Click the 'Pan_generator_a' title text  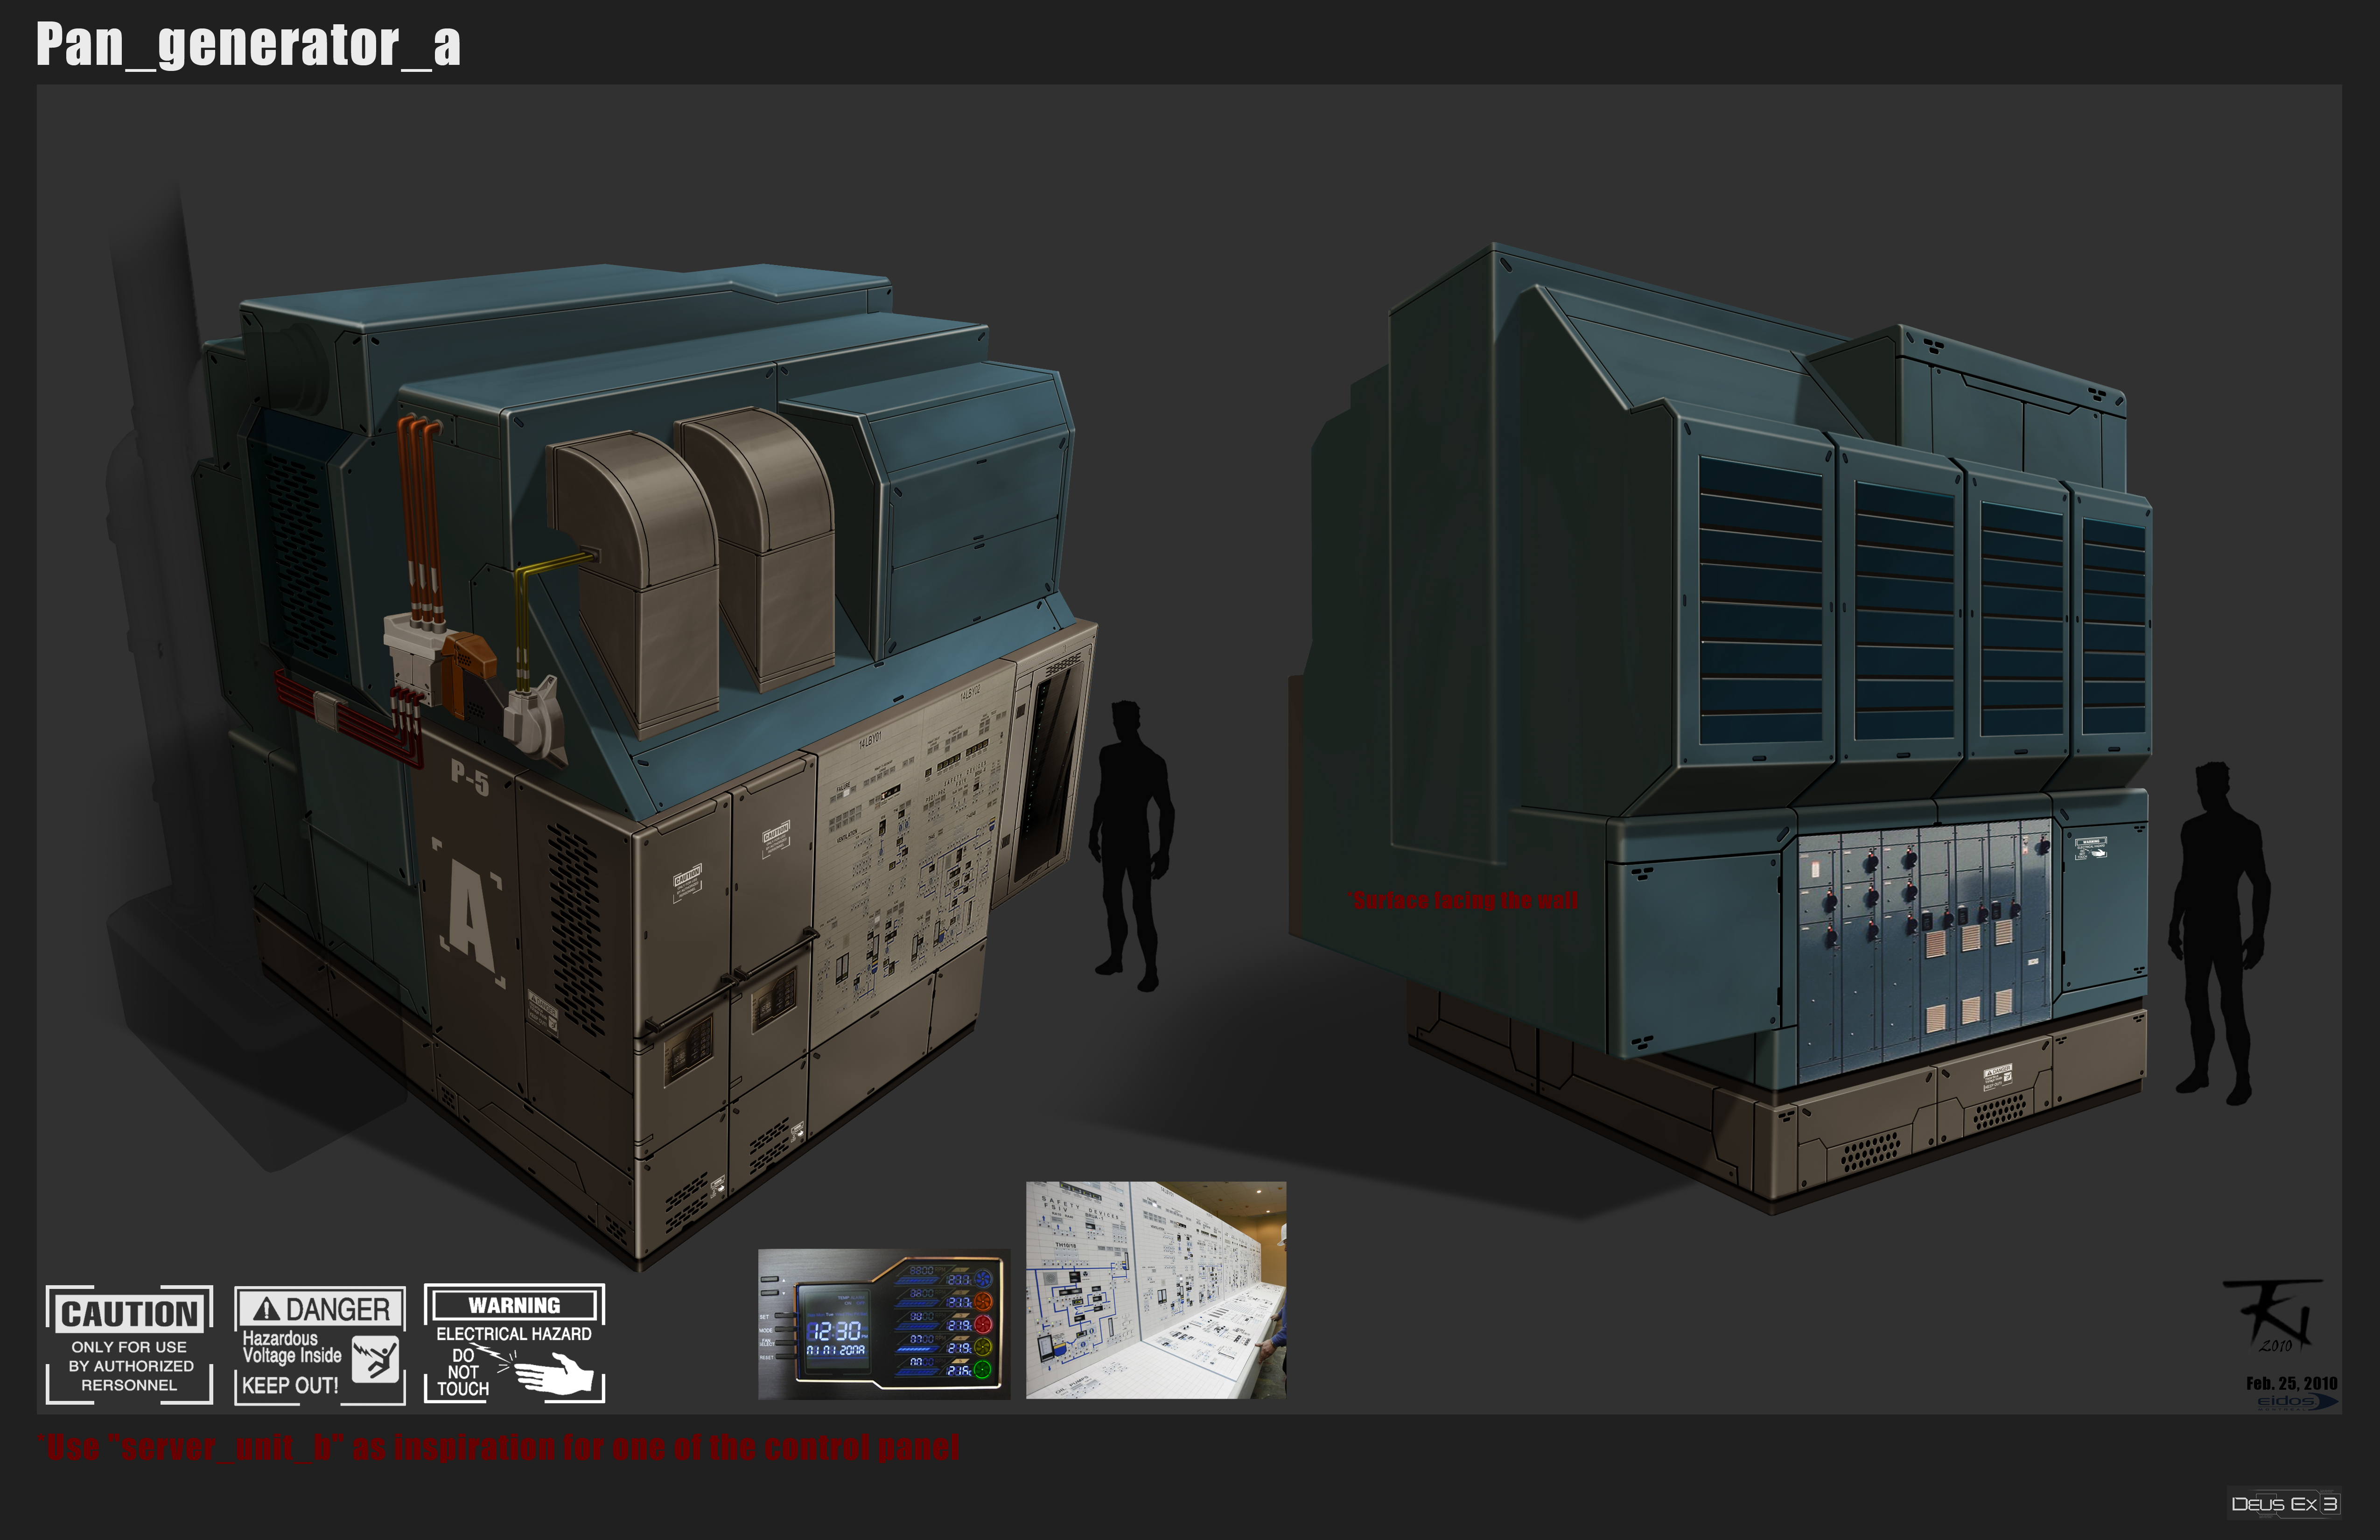248,45
